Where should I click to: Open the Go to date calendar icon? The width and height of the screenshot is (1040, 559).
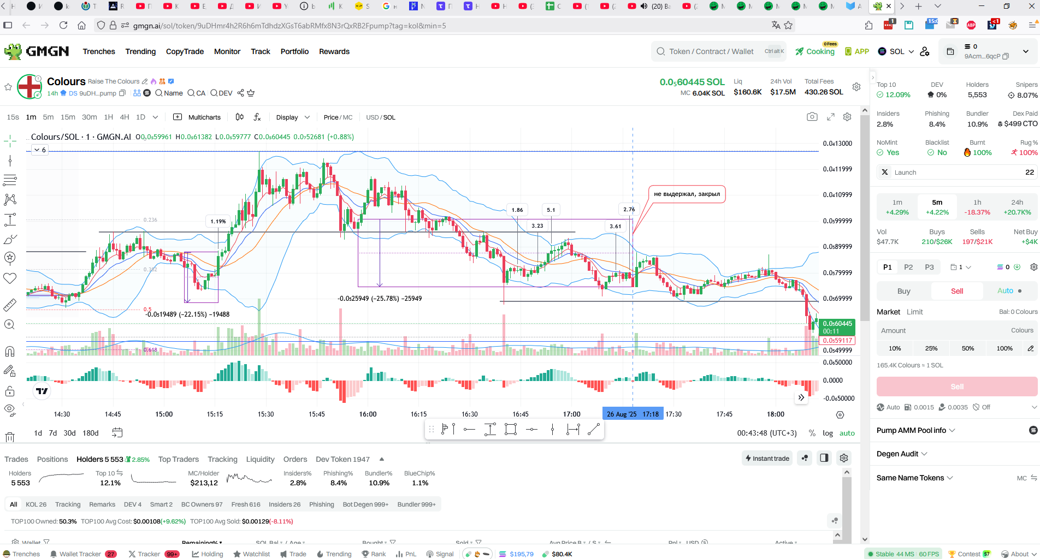[117, 433]
